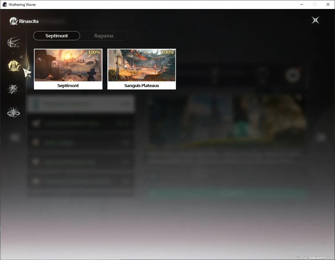This screenshot has width=335, height=260.
Task: Minimize the Wuthering Waves window
Action: [x=302, y=4]
